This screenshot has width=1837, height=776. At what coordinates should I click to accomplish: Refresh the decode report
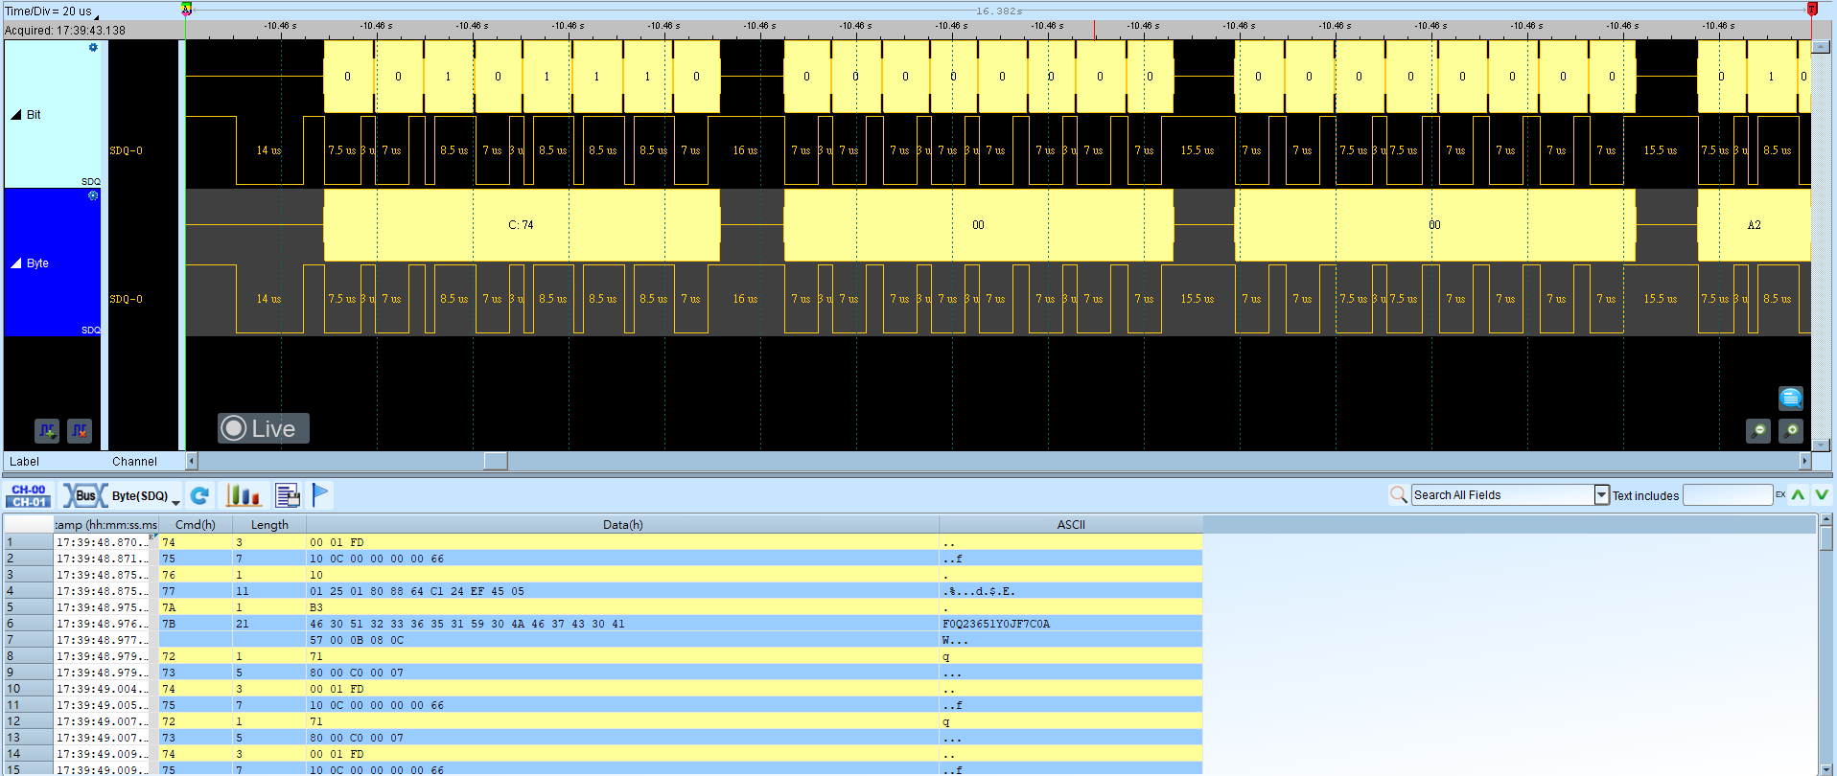click(x=199, y=495)
